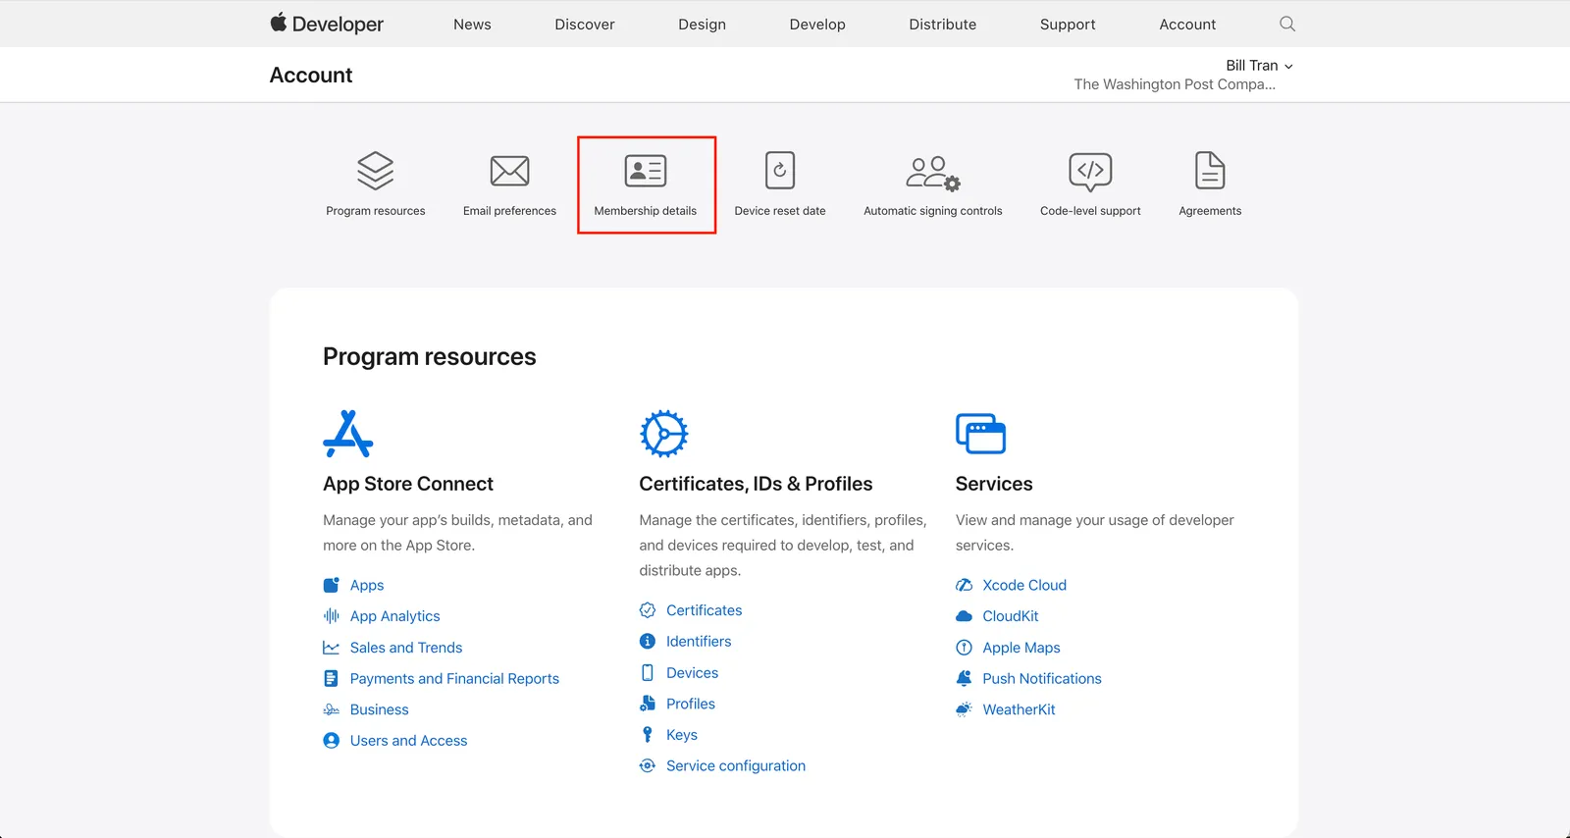The image size is (1570, 838).
Task: Click the Certificates, IDs & Profiles gear icon
Action: tap(664, 434)
